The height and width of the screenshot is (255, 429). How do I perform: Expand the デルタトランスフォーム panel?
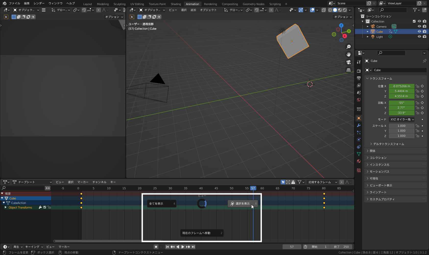(388, 144)
